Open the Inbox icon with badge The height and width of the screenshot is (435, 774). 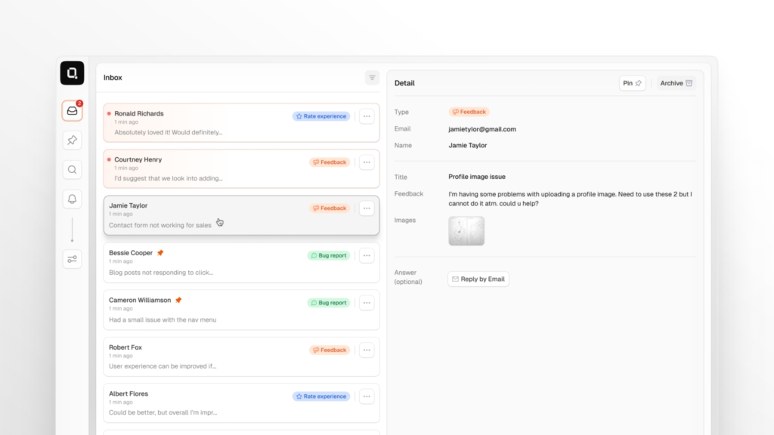72,111
